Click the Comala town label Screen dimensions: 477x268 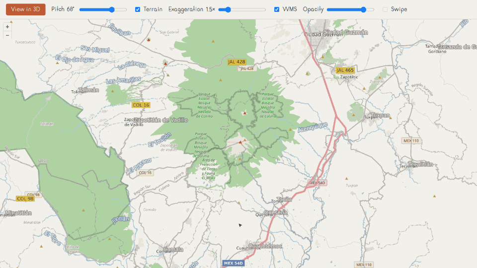point(173,250)
